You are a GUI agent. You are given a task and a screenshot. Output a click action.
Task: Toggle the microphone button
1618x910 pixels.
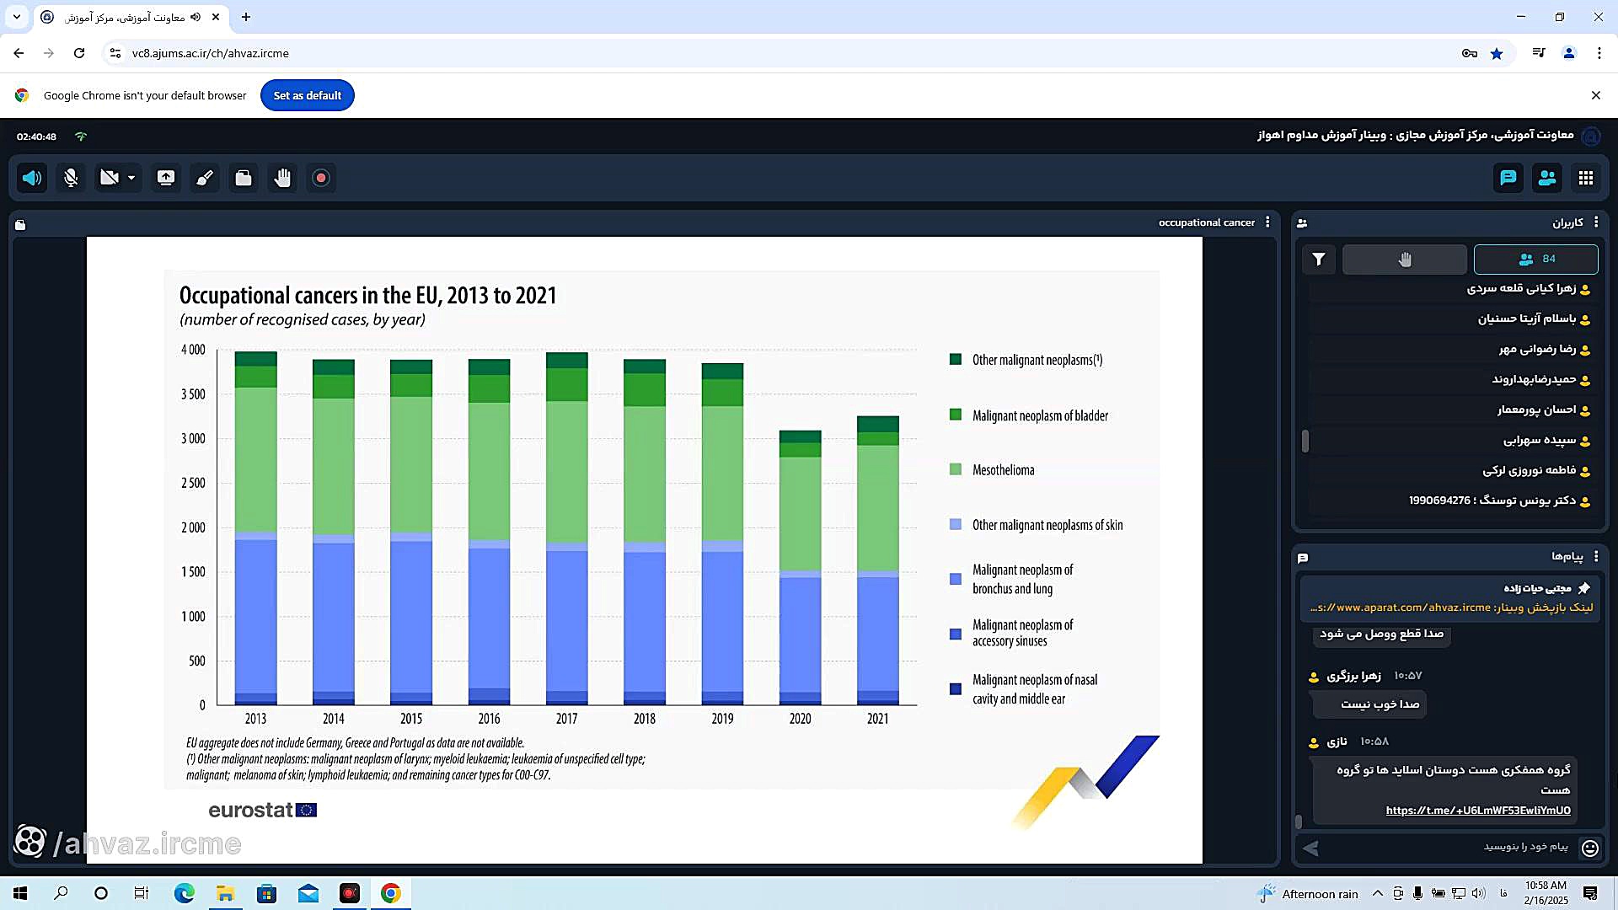71,178
